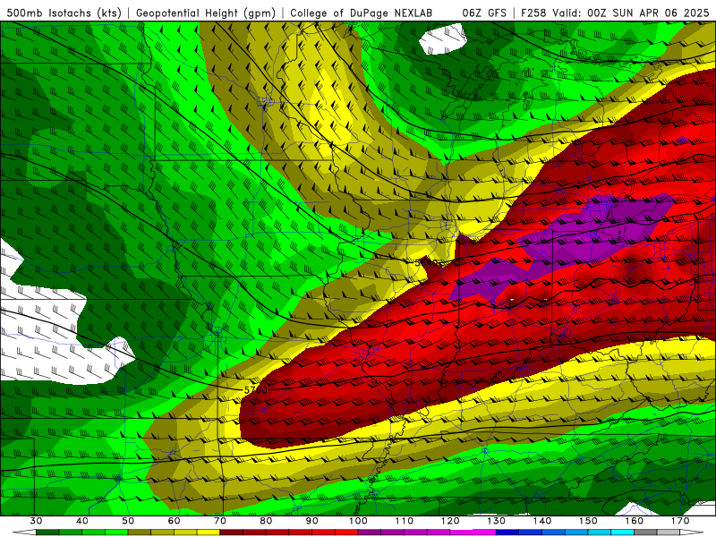Click the bright red swatch left of 100
This screenshot has width=716, height=537.
346,533
